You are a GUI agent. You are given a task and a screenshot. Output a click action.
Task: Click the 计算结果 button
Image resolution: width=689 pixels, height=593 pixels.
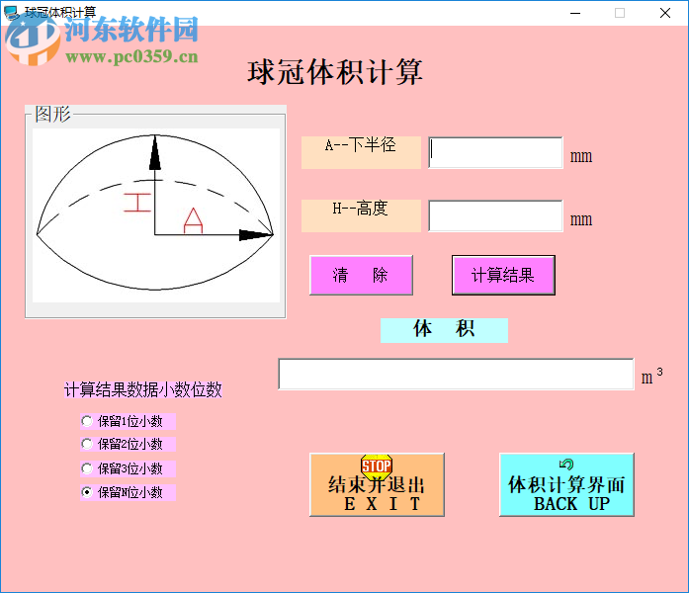coord(503,275)
